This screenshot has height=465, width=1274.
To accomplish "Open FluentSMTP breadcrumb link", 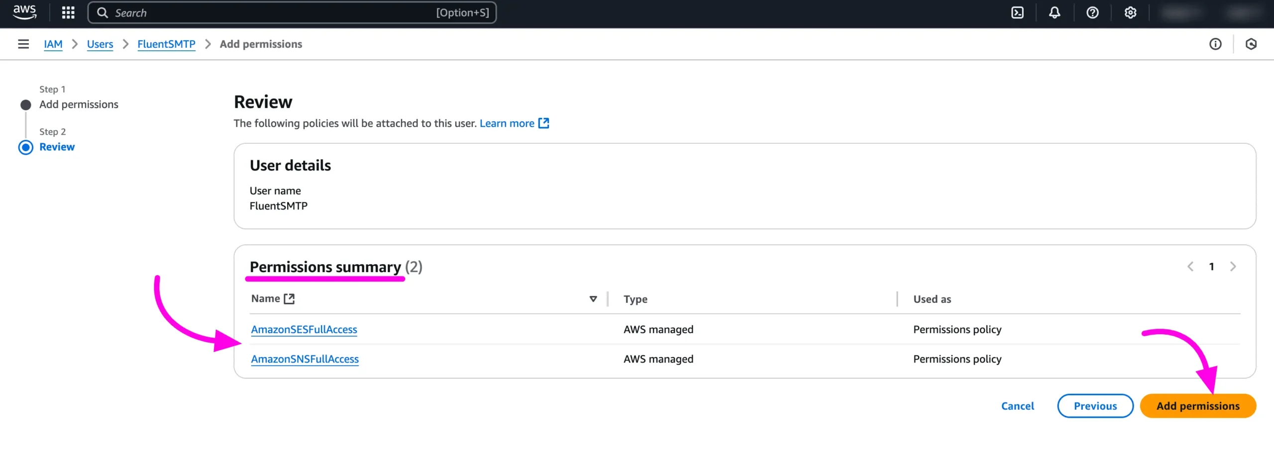I will 166,44.
